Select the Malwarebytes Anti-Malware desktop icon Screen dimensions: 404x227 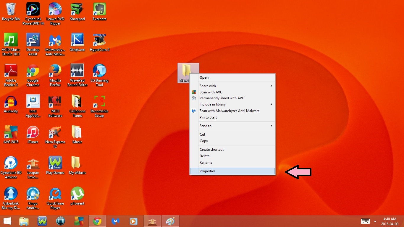tap(55, 45)
